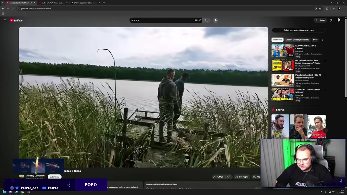Open the YouTube hamburger guide menu
The height and width of the screenshot is (195, 347).
5,20
